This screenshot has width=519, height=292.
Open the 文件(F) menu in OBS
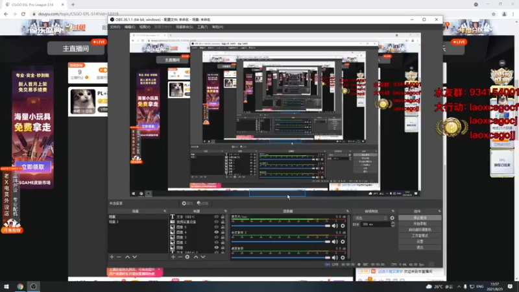click(115, 27)
